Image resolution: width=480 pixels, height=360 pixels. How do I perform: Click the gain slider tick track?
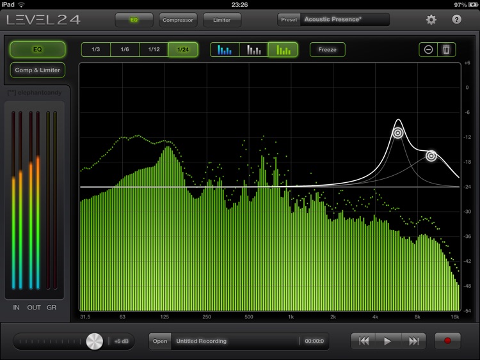[49, 341]
